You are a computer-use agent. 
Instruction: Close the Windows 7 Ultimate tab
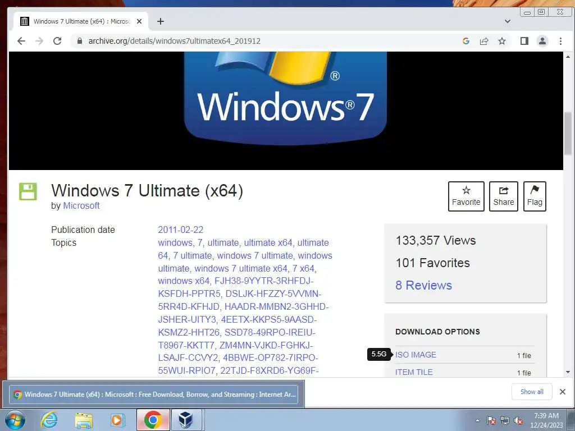(x=139, y=21)
